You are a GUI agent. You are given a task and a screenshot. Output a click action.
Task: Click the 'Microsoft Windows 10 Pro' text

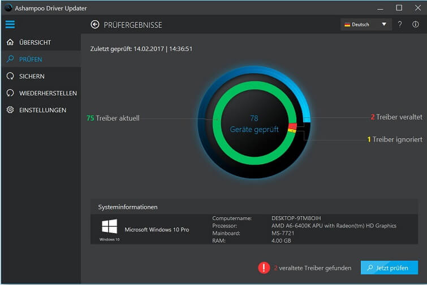(157, 230)
